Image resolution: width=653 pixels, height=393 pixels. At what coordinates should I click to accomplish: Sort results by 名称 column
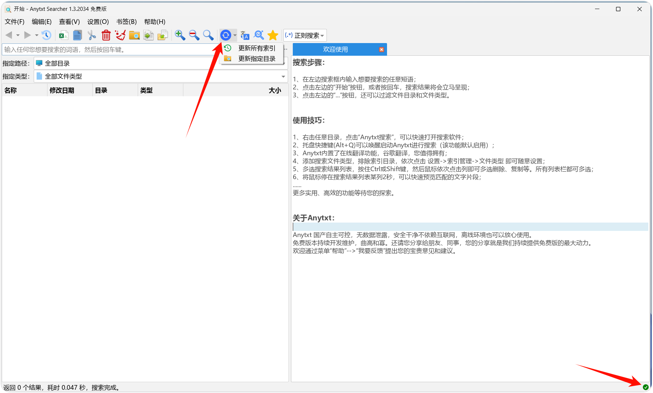(25, 90)
